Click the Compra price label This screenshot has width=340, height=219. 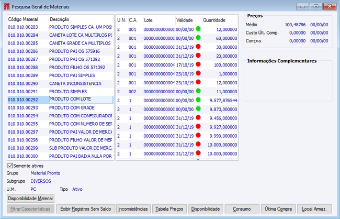tap(253, 41)
